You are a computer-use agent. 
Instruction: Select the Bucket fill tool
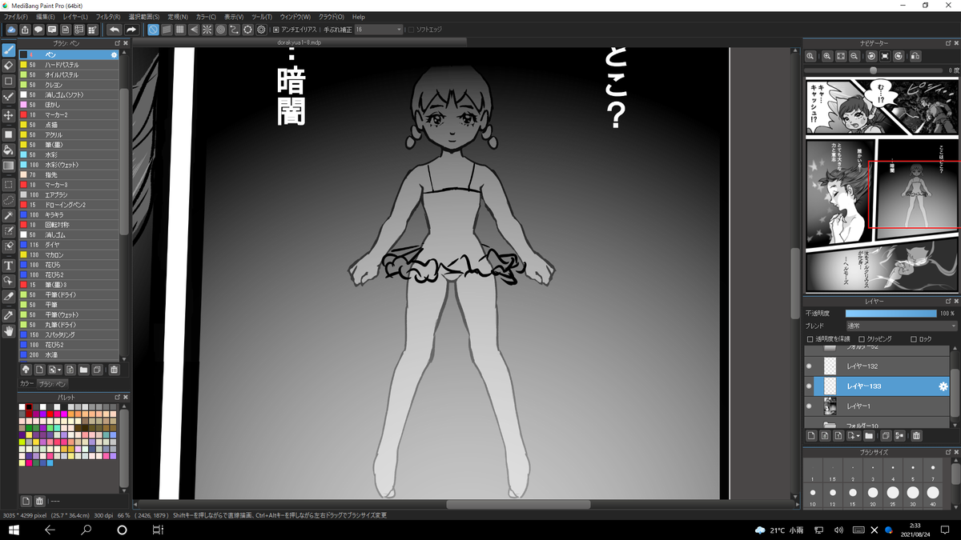click(9, 150)
